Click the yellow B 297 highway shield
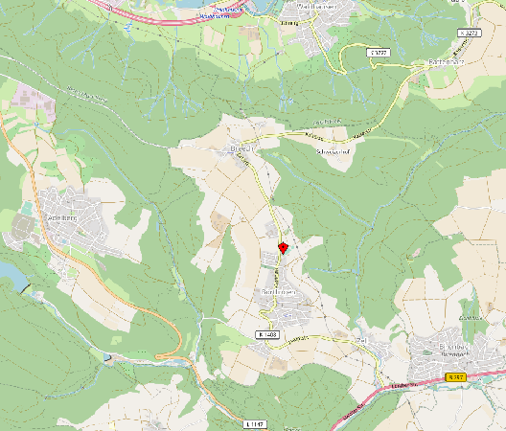Screen dimensions: 506x431 point(455,376)
